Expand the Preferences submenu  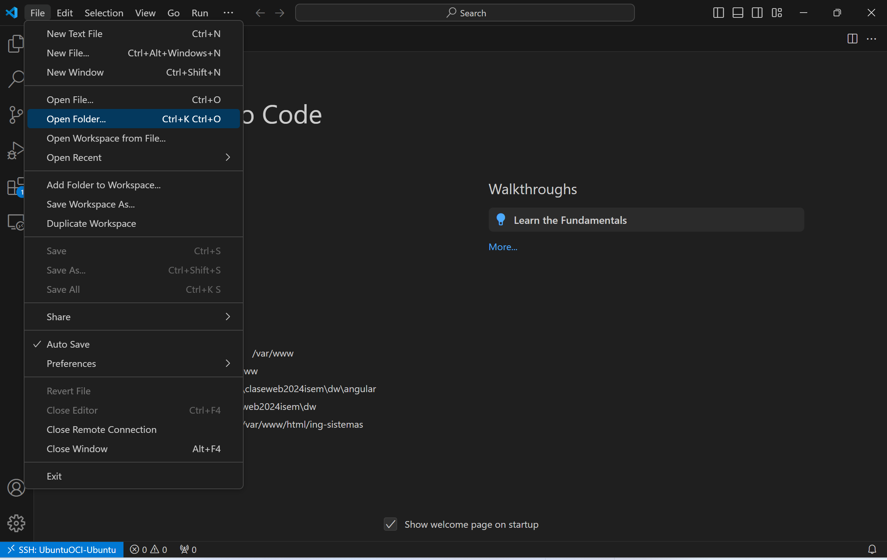coord(133,364)
